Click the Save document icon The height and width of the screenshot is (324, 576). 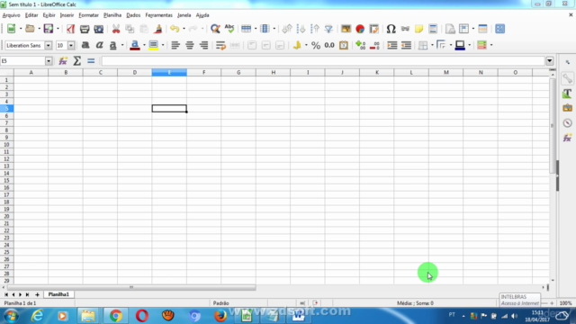(48, 29)
